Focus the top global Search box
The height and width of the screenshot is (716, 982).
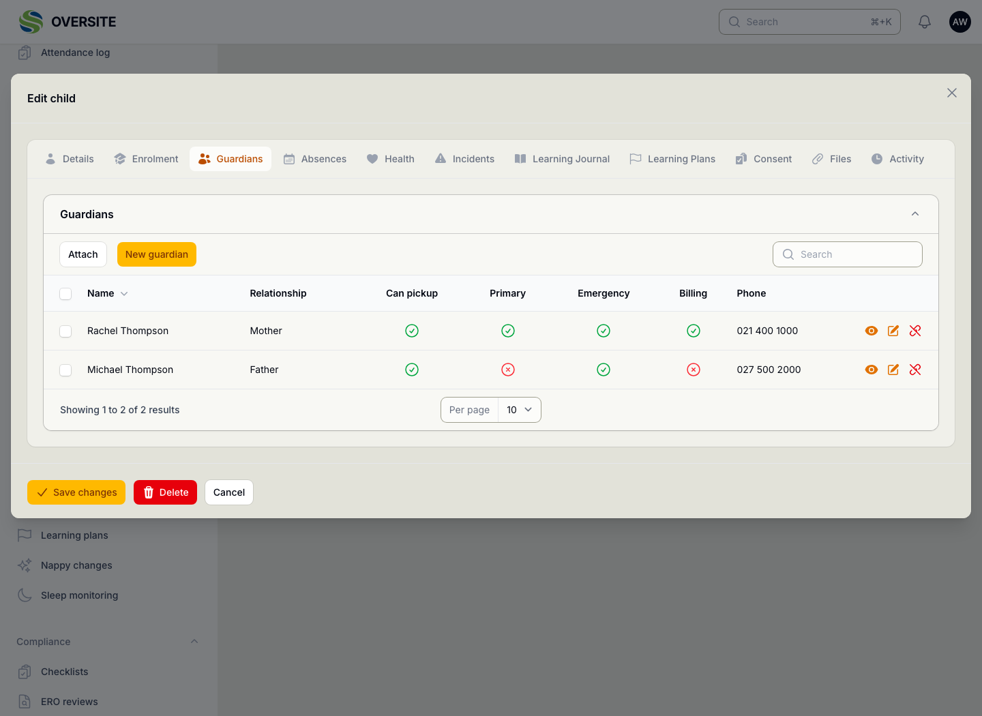tap(809, 22)
